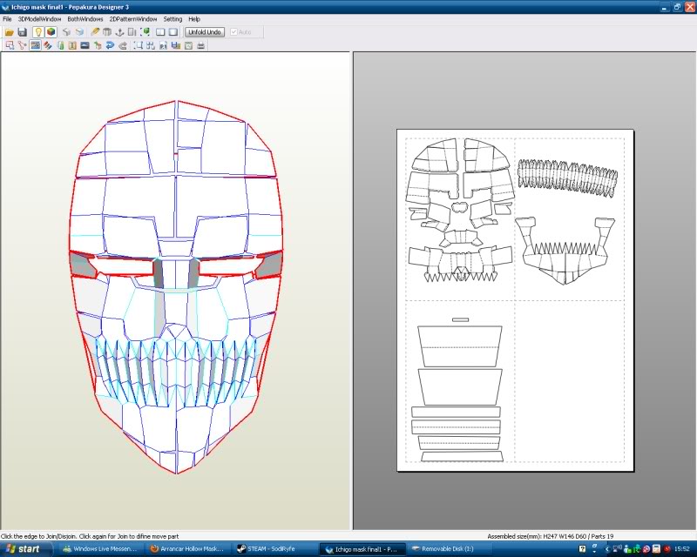Switch to Windows Live Messenger taskbar button

[x=99, y=549]
